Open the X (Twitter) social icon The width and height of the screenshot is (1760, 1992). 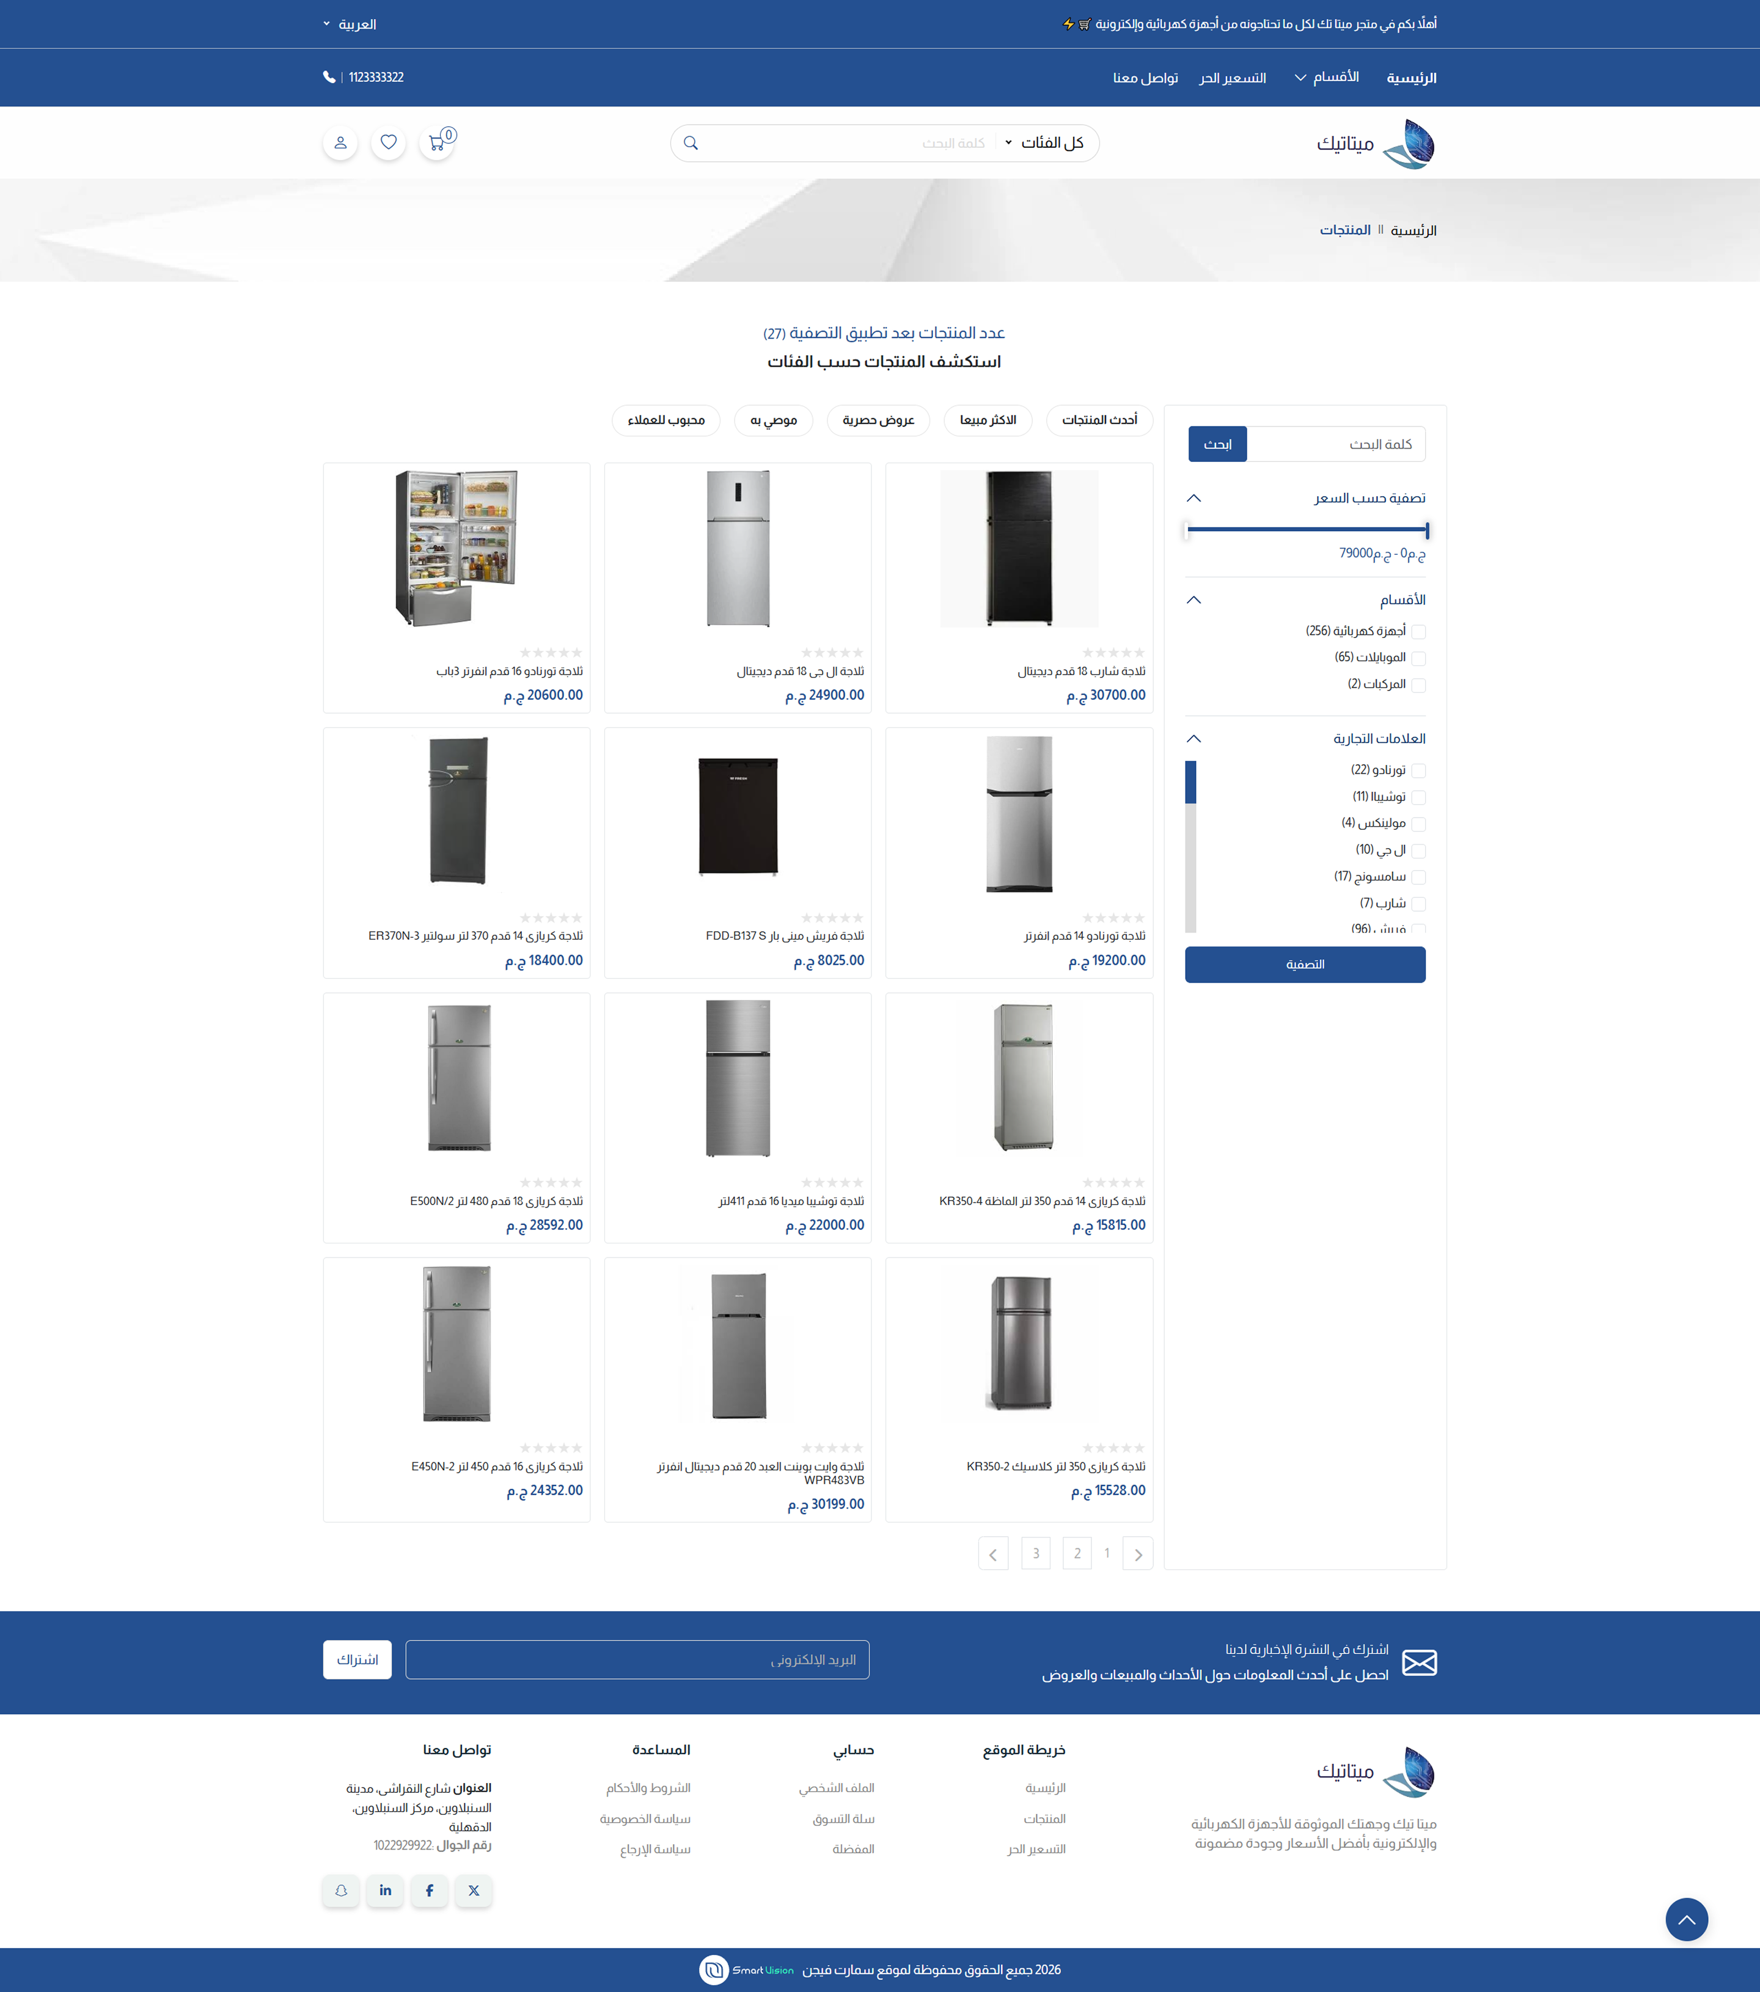pos(474,1890)
